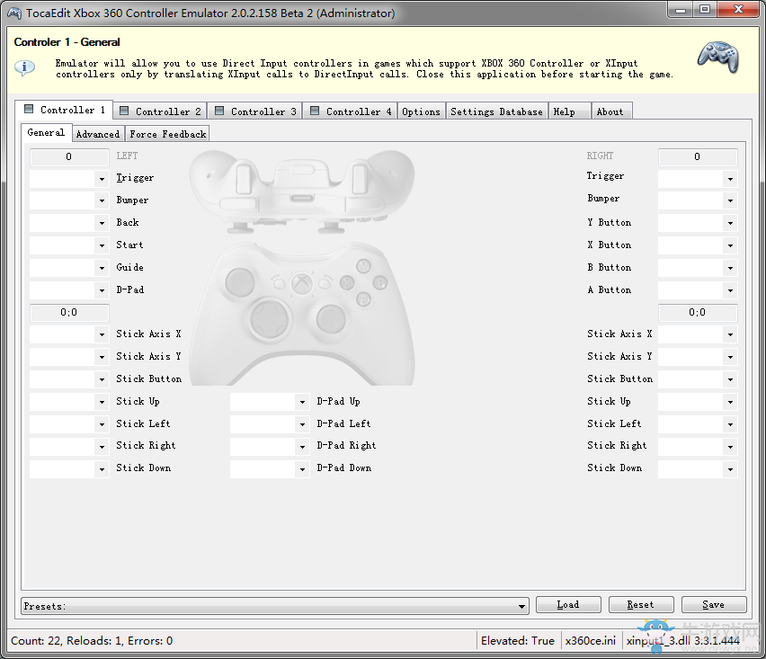The height and width of the screenshot is (659, 766).
Task: Open the About tab
Action: point(612,111)
